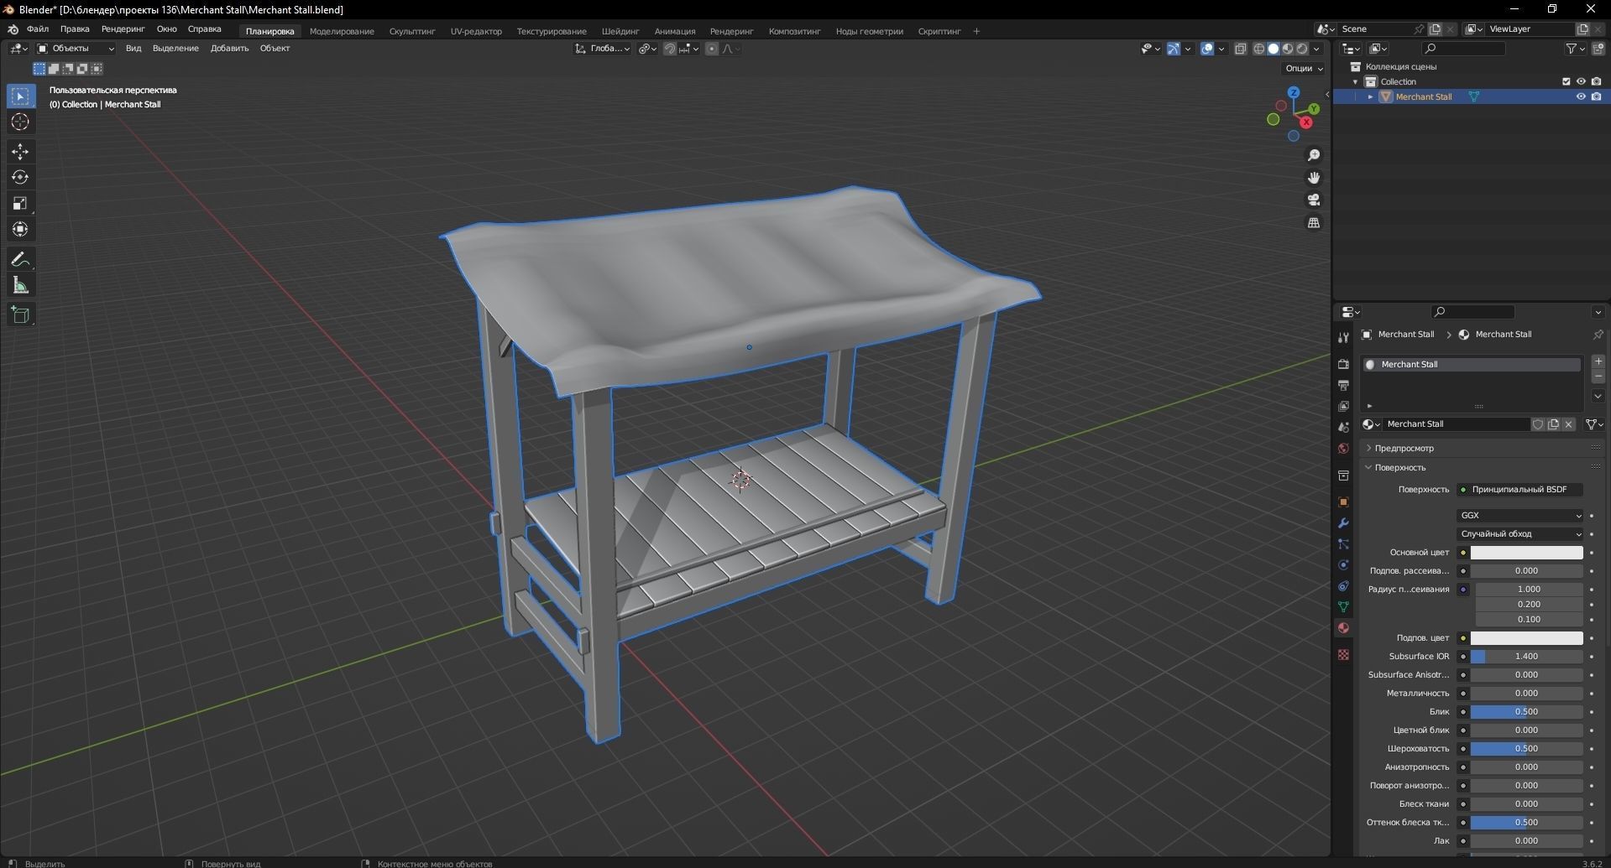The width and height of the screenshot is (1611, 868).
Task: Switch viewport to Wireframe shading
Action: (x=1258, y=48)
